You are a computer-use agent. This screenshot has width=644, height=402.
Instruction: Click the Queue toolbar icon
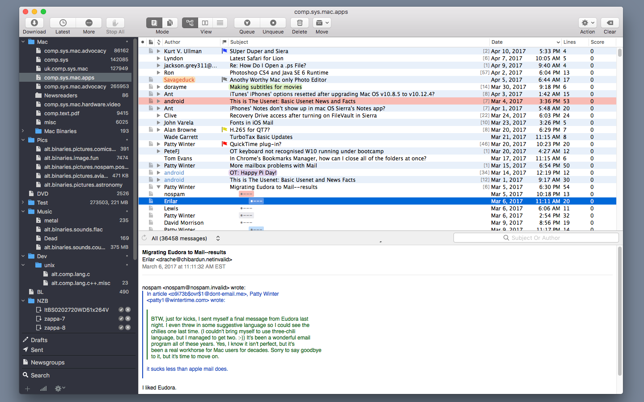pyautogui.click(x=247, y=23)
